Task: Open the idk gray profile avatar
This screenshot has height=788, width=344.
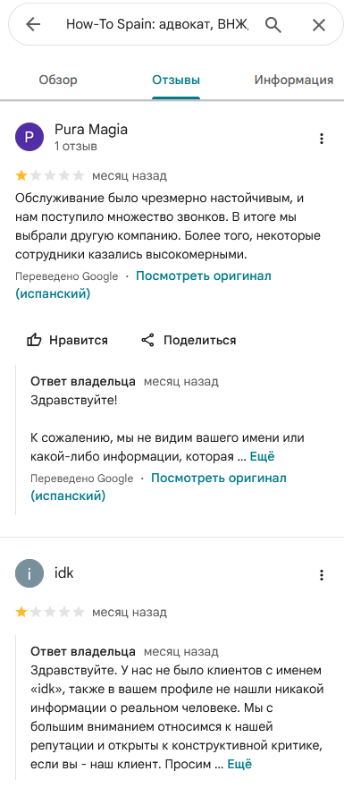Action: [x=29, y=573]
